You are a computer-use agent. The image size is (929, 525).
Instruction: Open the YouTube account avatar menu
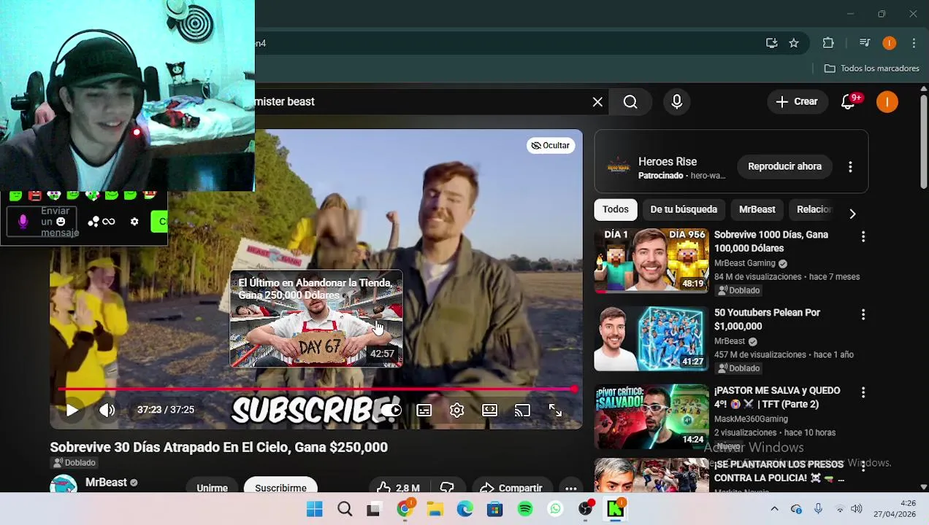[x=887, y=102]
